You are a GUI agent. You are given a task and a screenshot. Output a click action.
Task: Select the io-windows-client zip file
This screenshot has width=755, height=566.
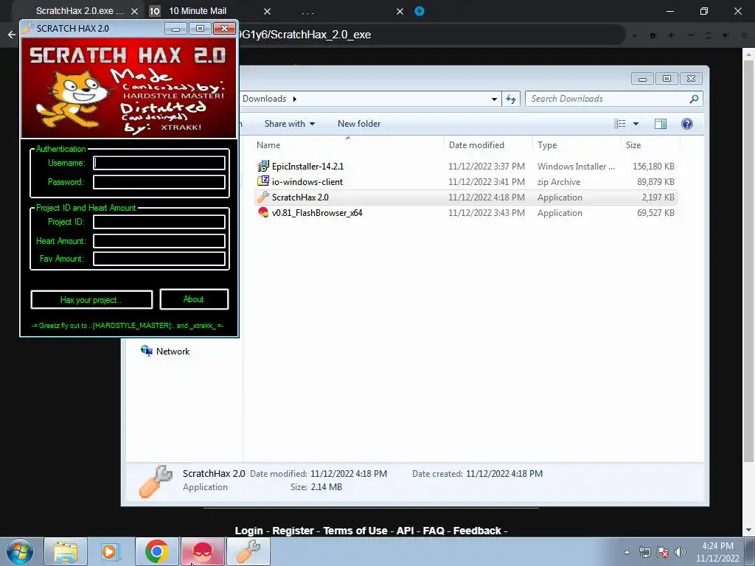pos(465,182)
